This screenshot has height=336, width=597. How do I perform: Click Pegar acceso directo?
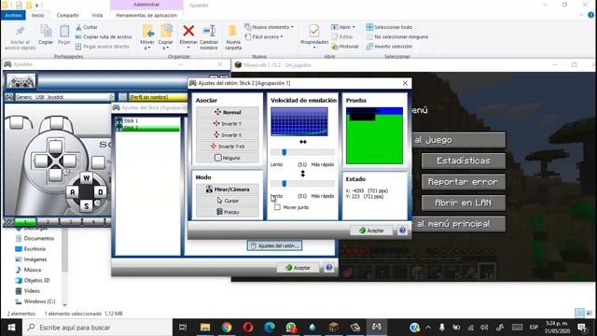pos(103,46)
